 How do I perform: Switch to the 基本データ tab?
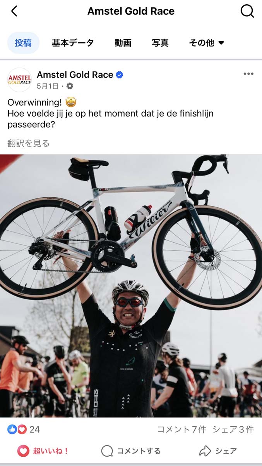point(73,43)
